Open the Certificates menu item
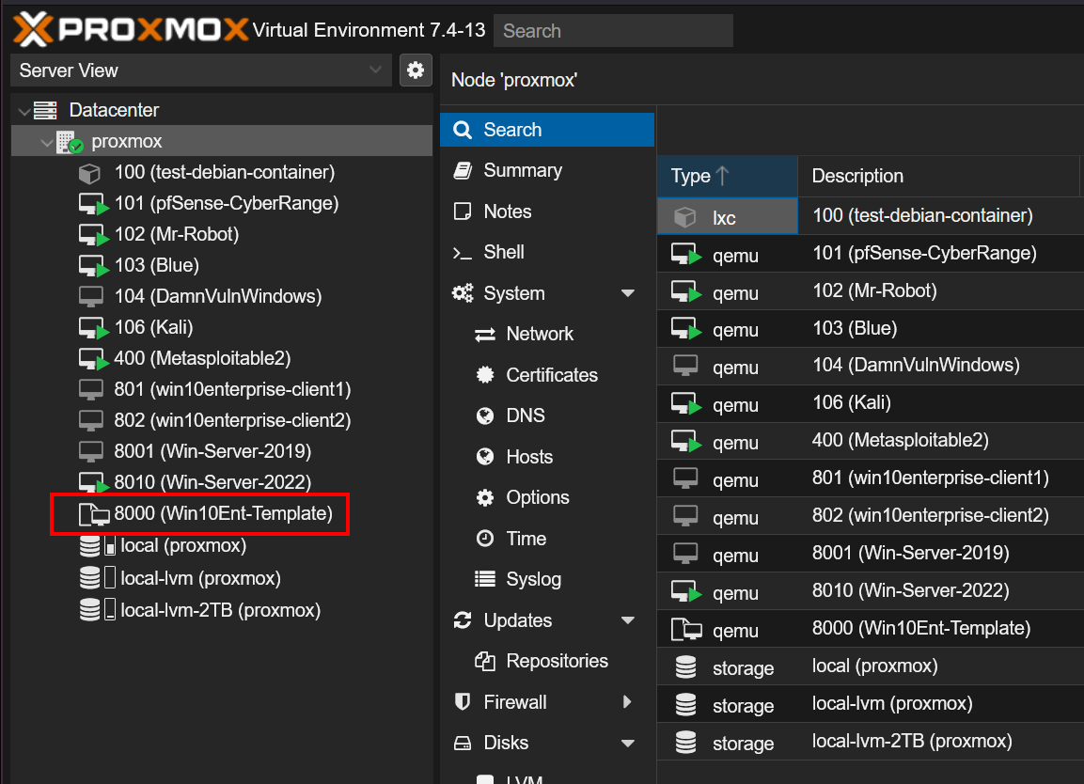Screen dimensions: 1084x784 pyautogui.click(x=551, y=375)
